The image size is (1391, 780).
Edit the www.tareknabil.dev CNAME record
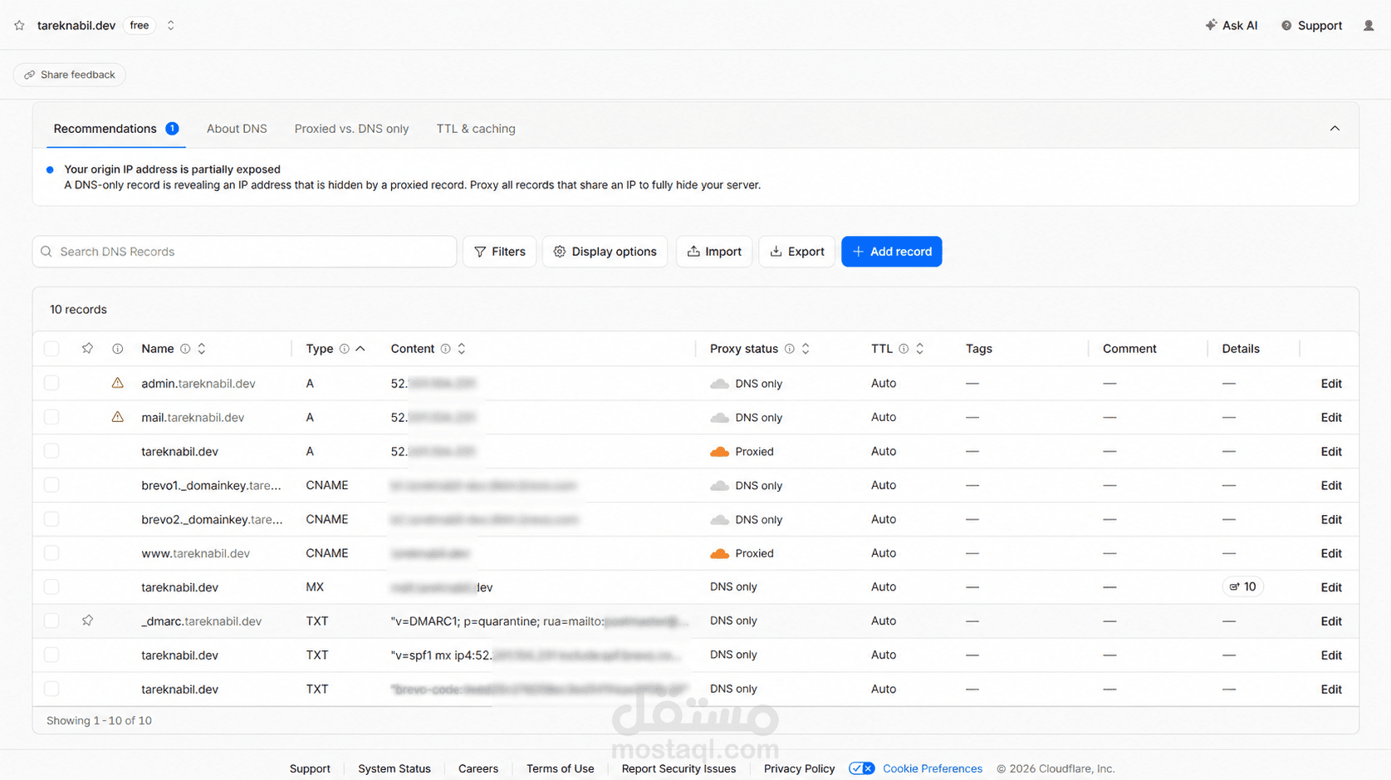tap(1331, 554)
